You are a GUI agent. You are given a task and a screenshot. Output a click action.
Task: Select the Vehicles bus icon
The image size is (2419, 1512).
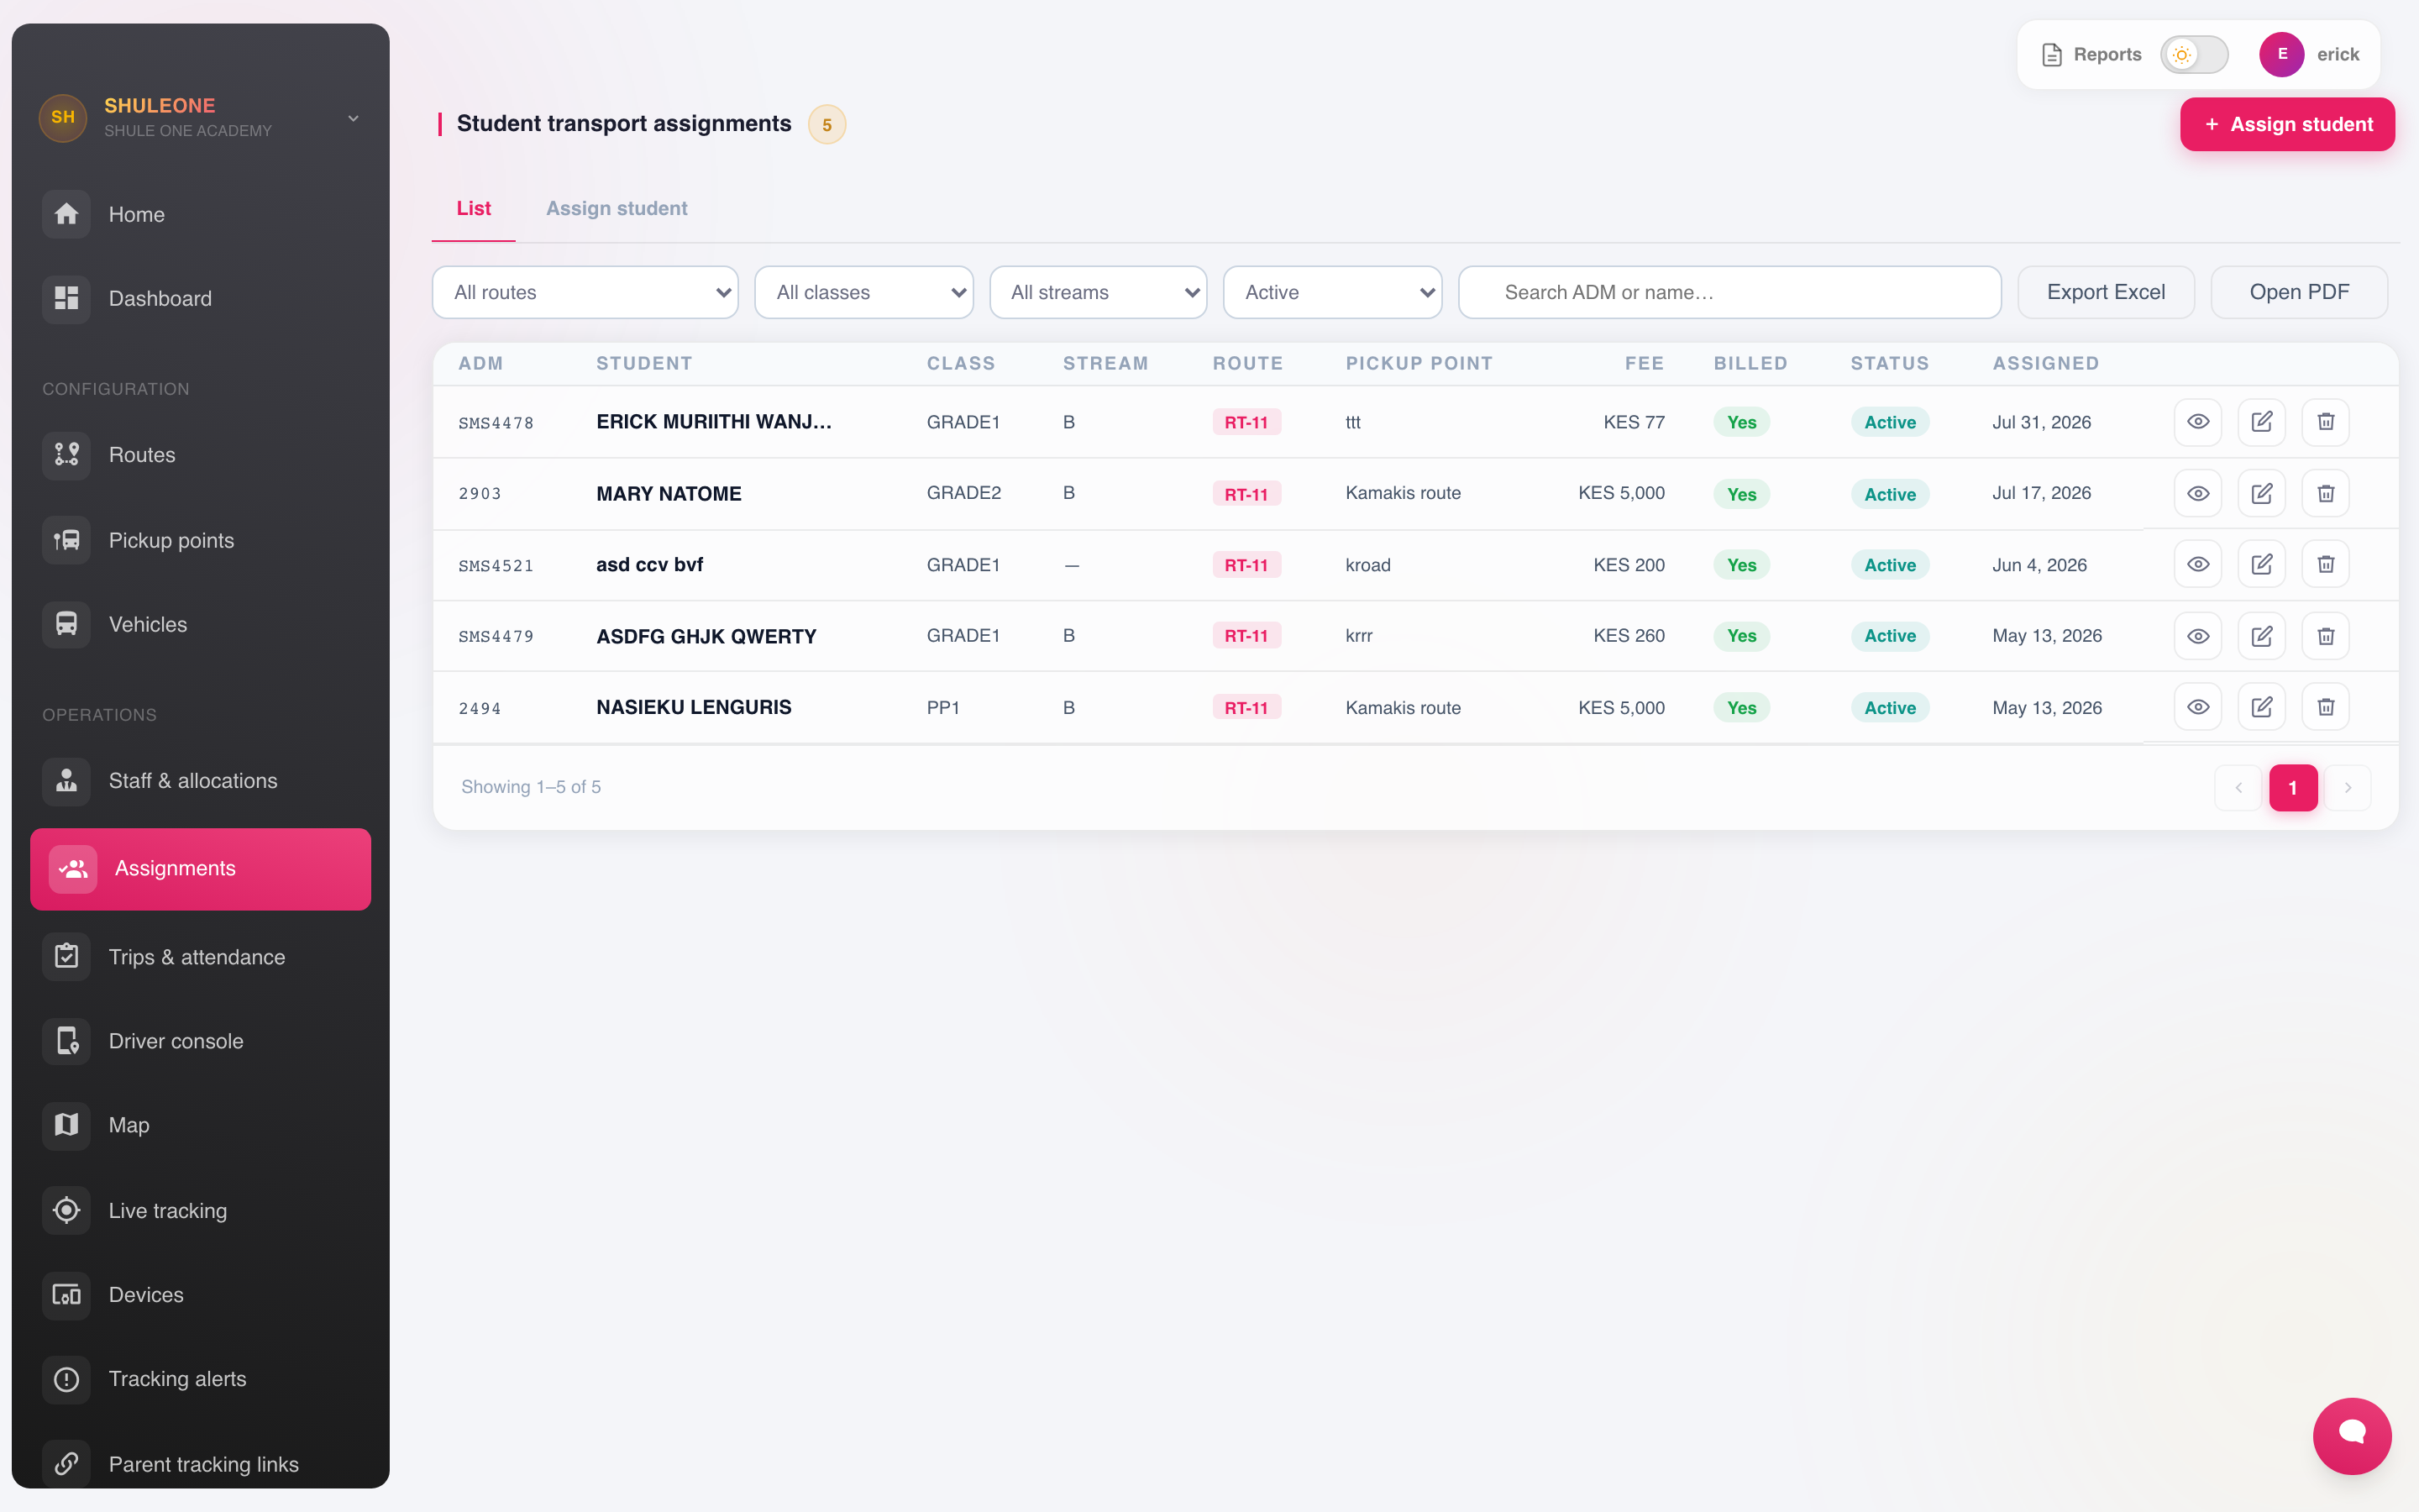66,624
